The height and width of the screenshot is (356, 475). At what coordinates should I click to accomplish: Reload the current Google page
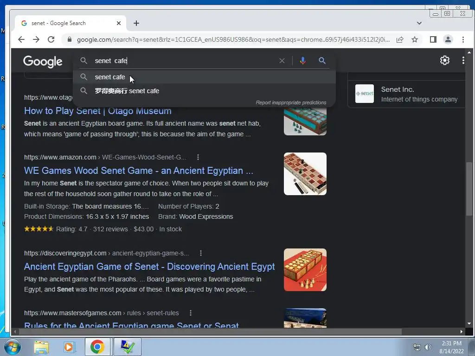point(51,39)
